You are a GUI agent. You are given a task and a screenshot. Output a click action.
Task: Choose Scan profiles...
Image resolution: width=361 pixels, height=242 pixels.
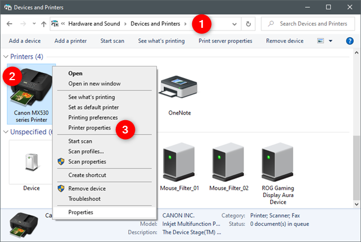pyautogui.click(x=105, y=151)
